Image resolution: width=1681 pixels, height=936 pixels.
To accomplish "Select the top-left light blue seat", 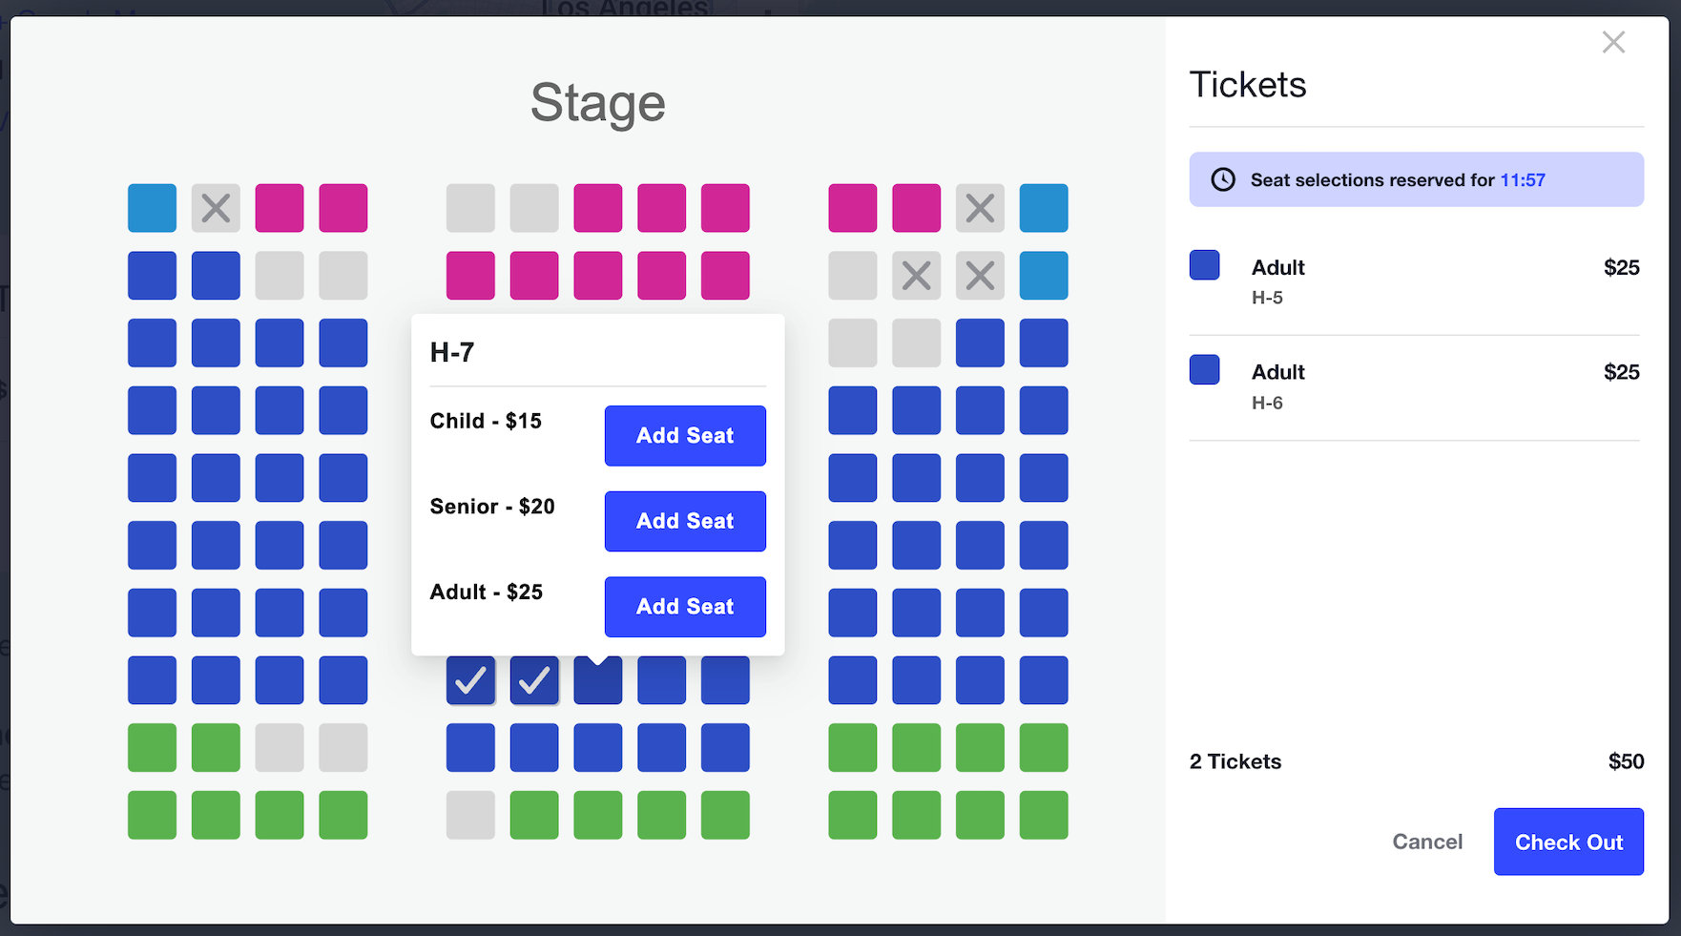I will tap(153, 208).
